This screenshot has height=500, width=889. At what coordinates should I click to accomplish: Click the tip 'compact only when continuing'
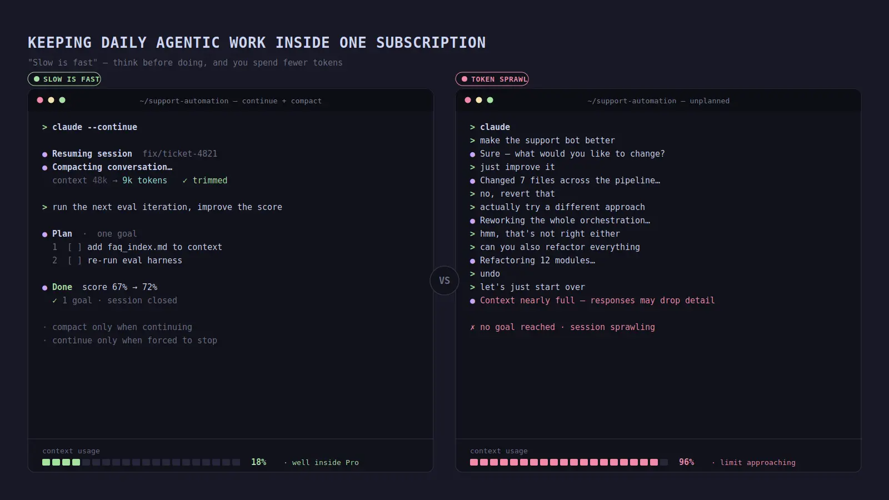(x=122, y=327)
